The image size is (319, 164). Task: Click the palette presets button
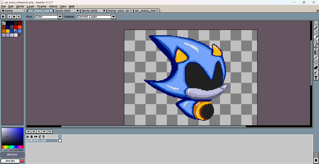click(14, 16)
